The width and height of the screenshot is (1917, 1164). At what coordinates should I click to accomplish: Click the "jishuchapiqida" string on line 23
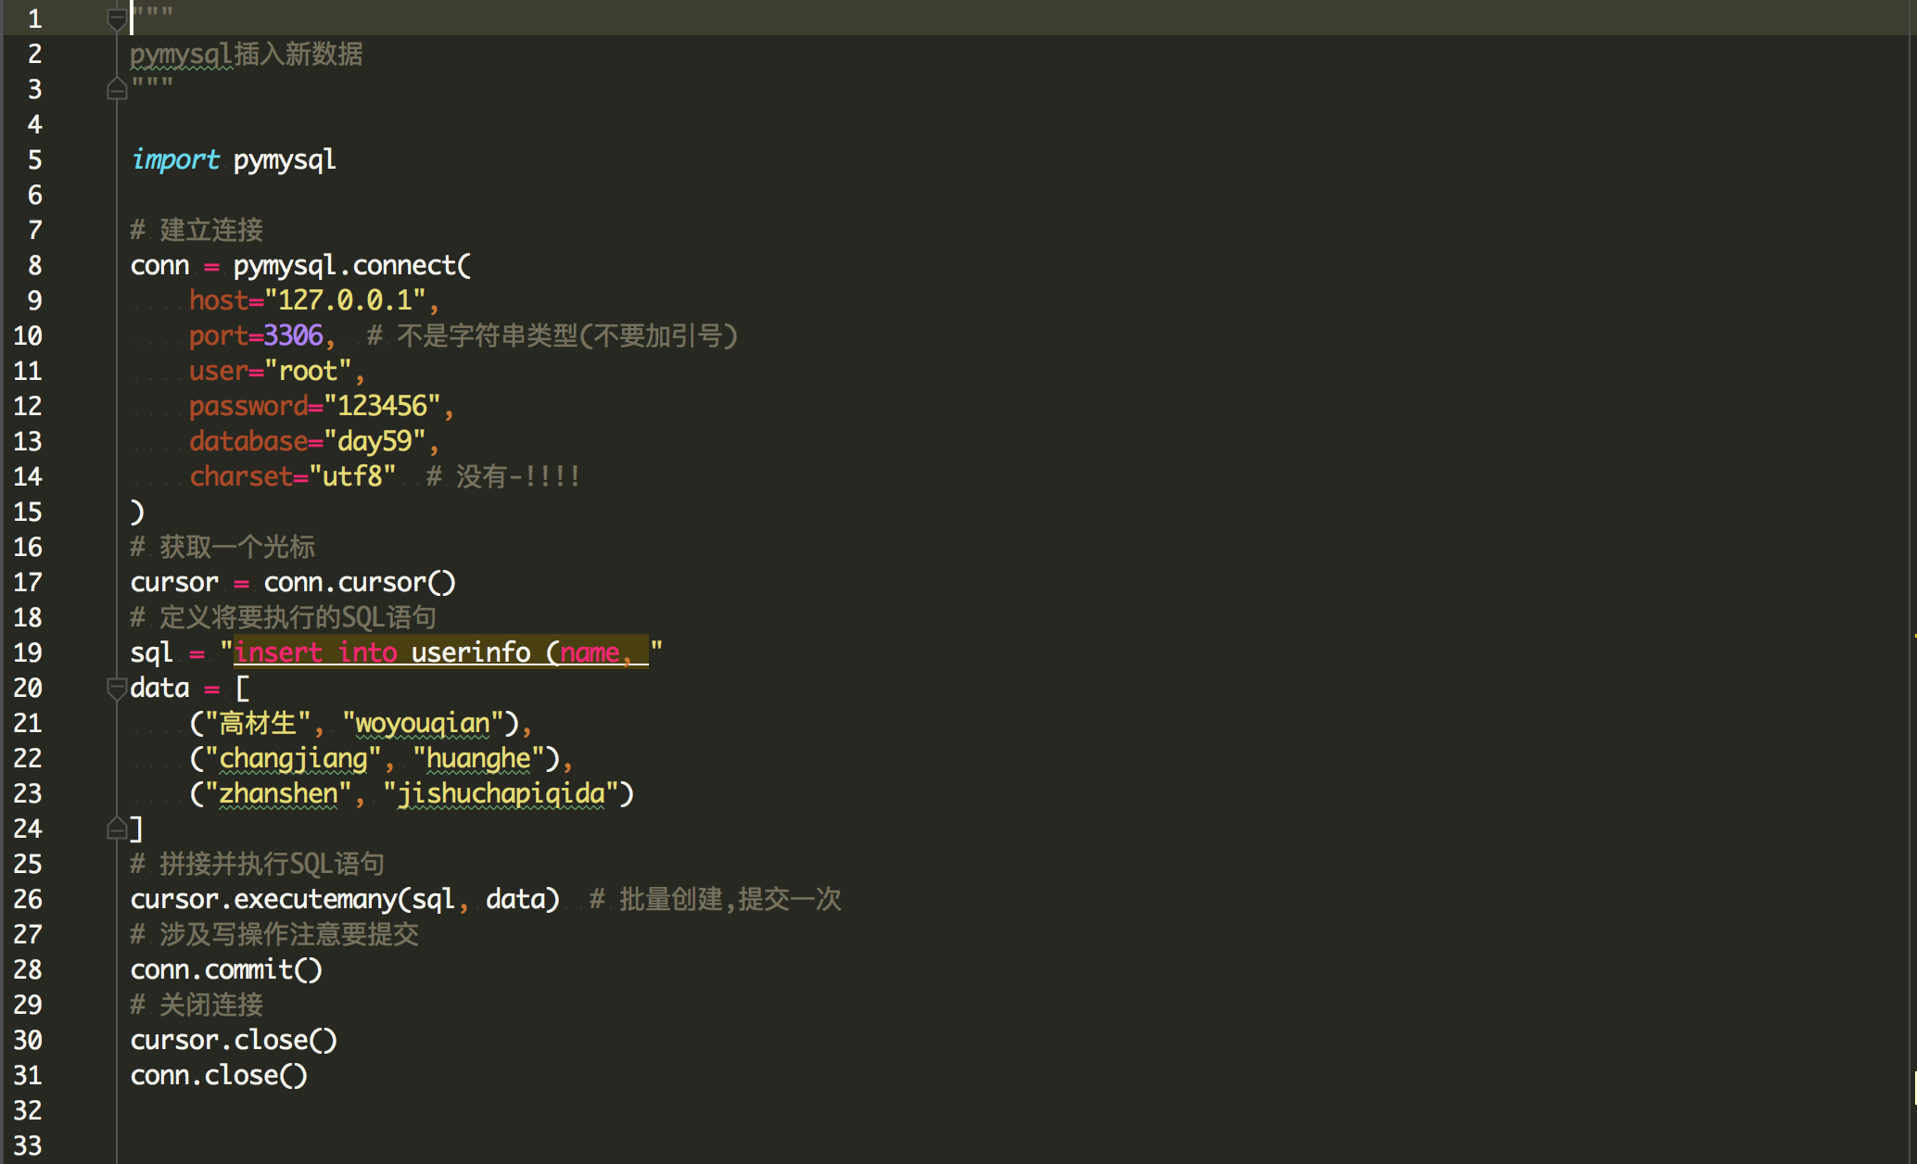501,793
